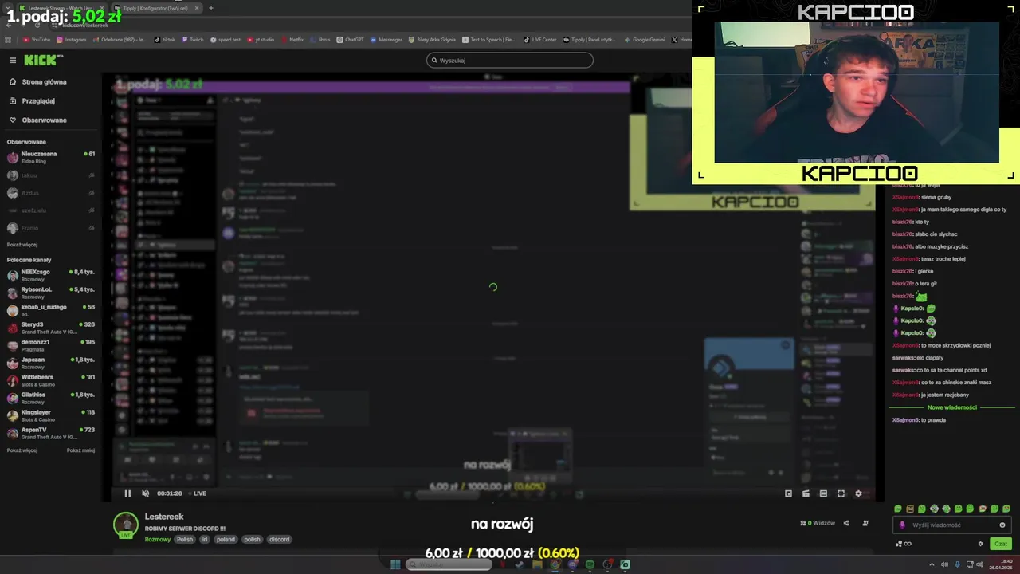This screenshot has height=574, width=1020.
Task: Open channel Japczan
Action: tap(50, 363)
